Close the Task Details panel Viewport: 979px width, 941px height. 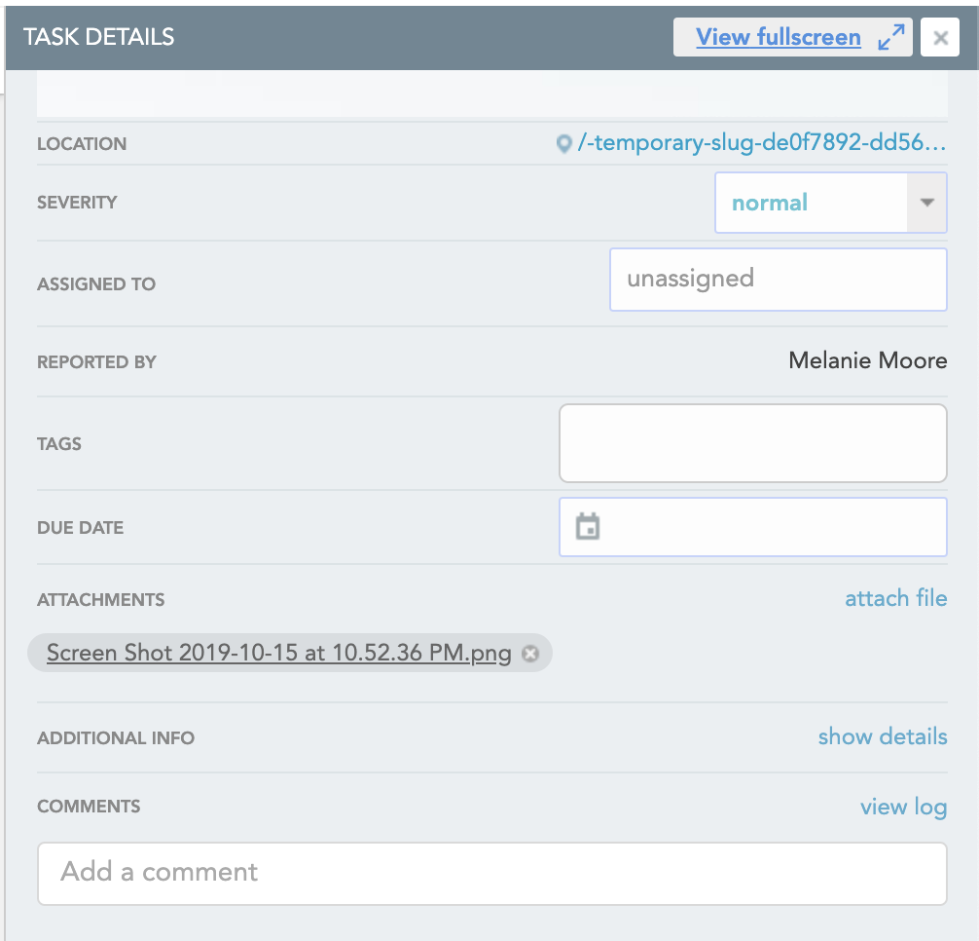[x=940, y=38]
